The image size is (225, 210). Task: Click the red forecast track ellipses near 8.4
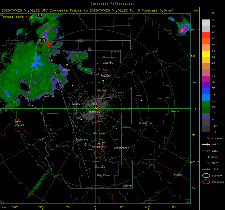point(48,44)
